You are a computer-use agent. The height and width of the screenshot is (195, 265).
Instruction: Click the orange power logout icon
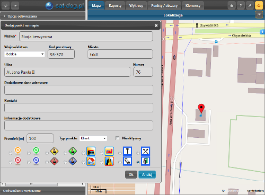click(259, 6)
